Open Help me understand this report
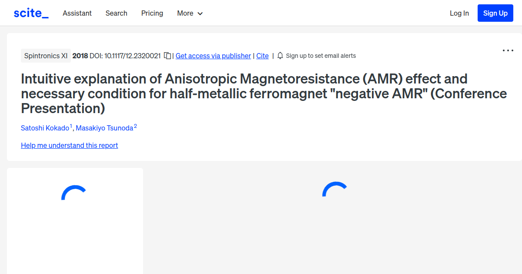522x274 pixels. tap(69, 145)
